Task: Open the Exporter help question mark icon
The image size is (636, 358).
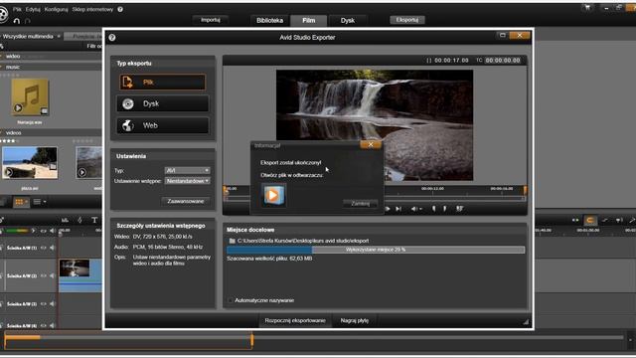Action: click(112, 38)
